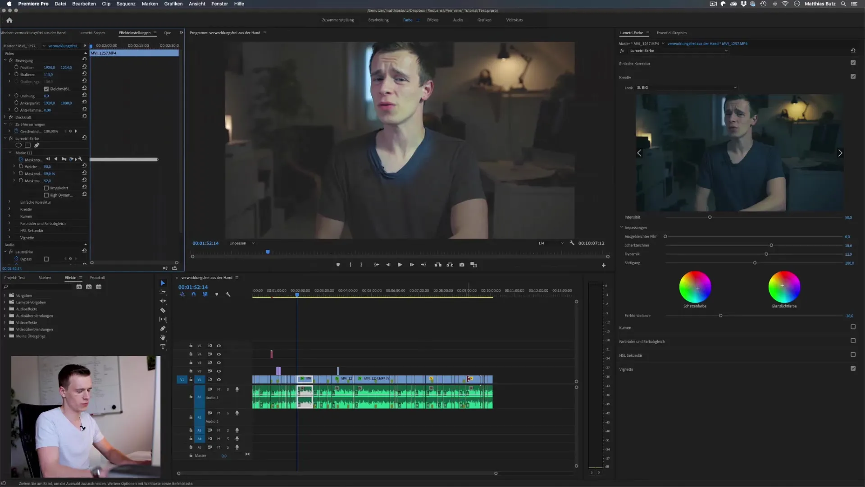Step back one frame in Program monitor

388,265
